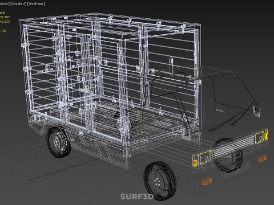This screenshot has height=205, width=274.
Task: Open the cut-off Perspective view label menu
Action: (5, 4)
